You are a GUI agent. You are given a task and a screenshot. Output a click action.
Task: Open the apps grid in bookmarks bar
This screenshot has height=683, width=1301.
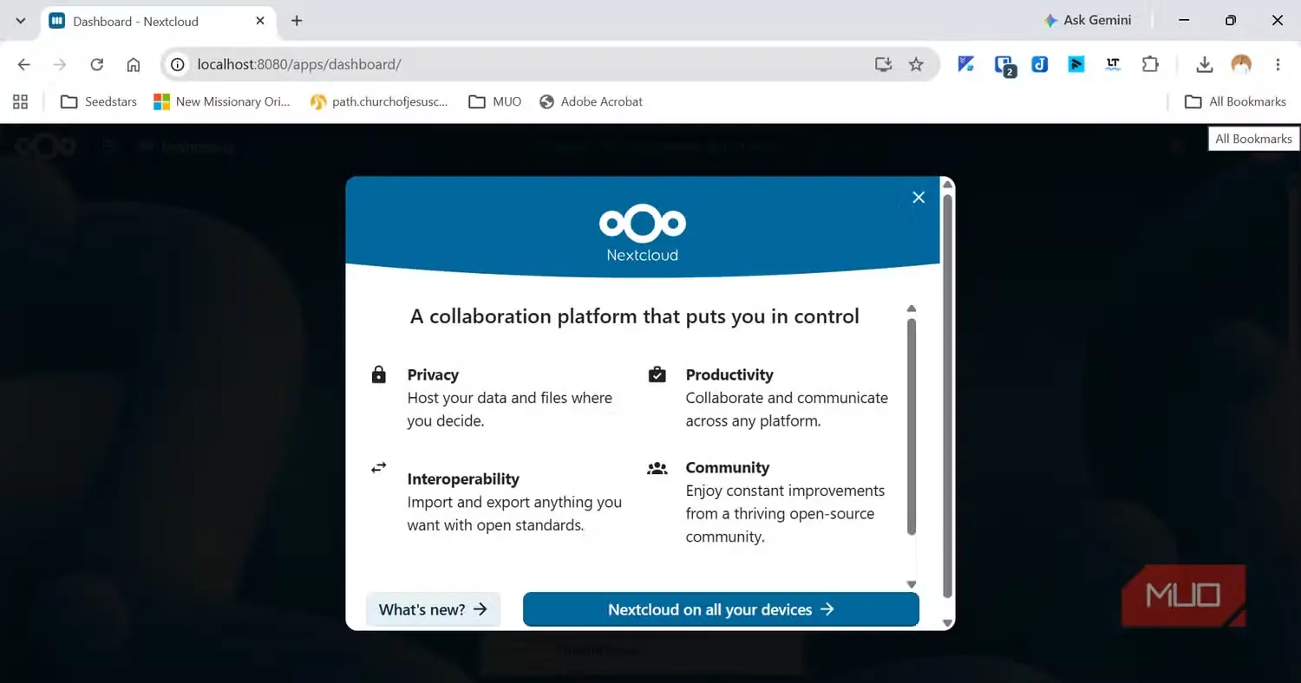pos(21,101)
